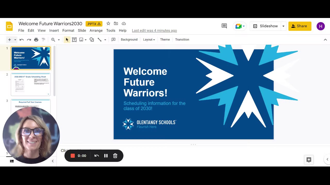Open the line type dropdown arrow
Screen dimensions: 330x185
coord(105,40)
